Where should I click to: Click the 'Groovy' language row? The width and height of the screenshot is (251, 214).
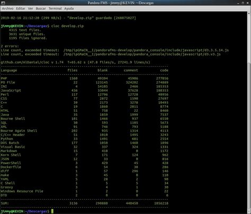[84, 187]
